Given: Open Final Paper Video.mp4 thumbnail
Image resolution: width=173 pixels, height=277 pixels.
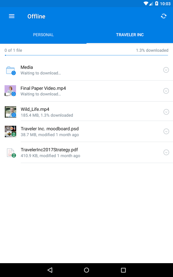Looking at the screenshot, I should pyautogui.click(x=10, y=91).
